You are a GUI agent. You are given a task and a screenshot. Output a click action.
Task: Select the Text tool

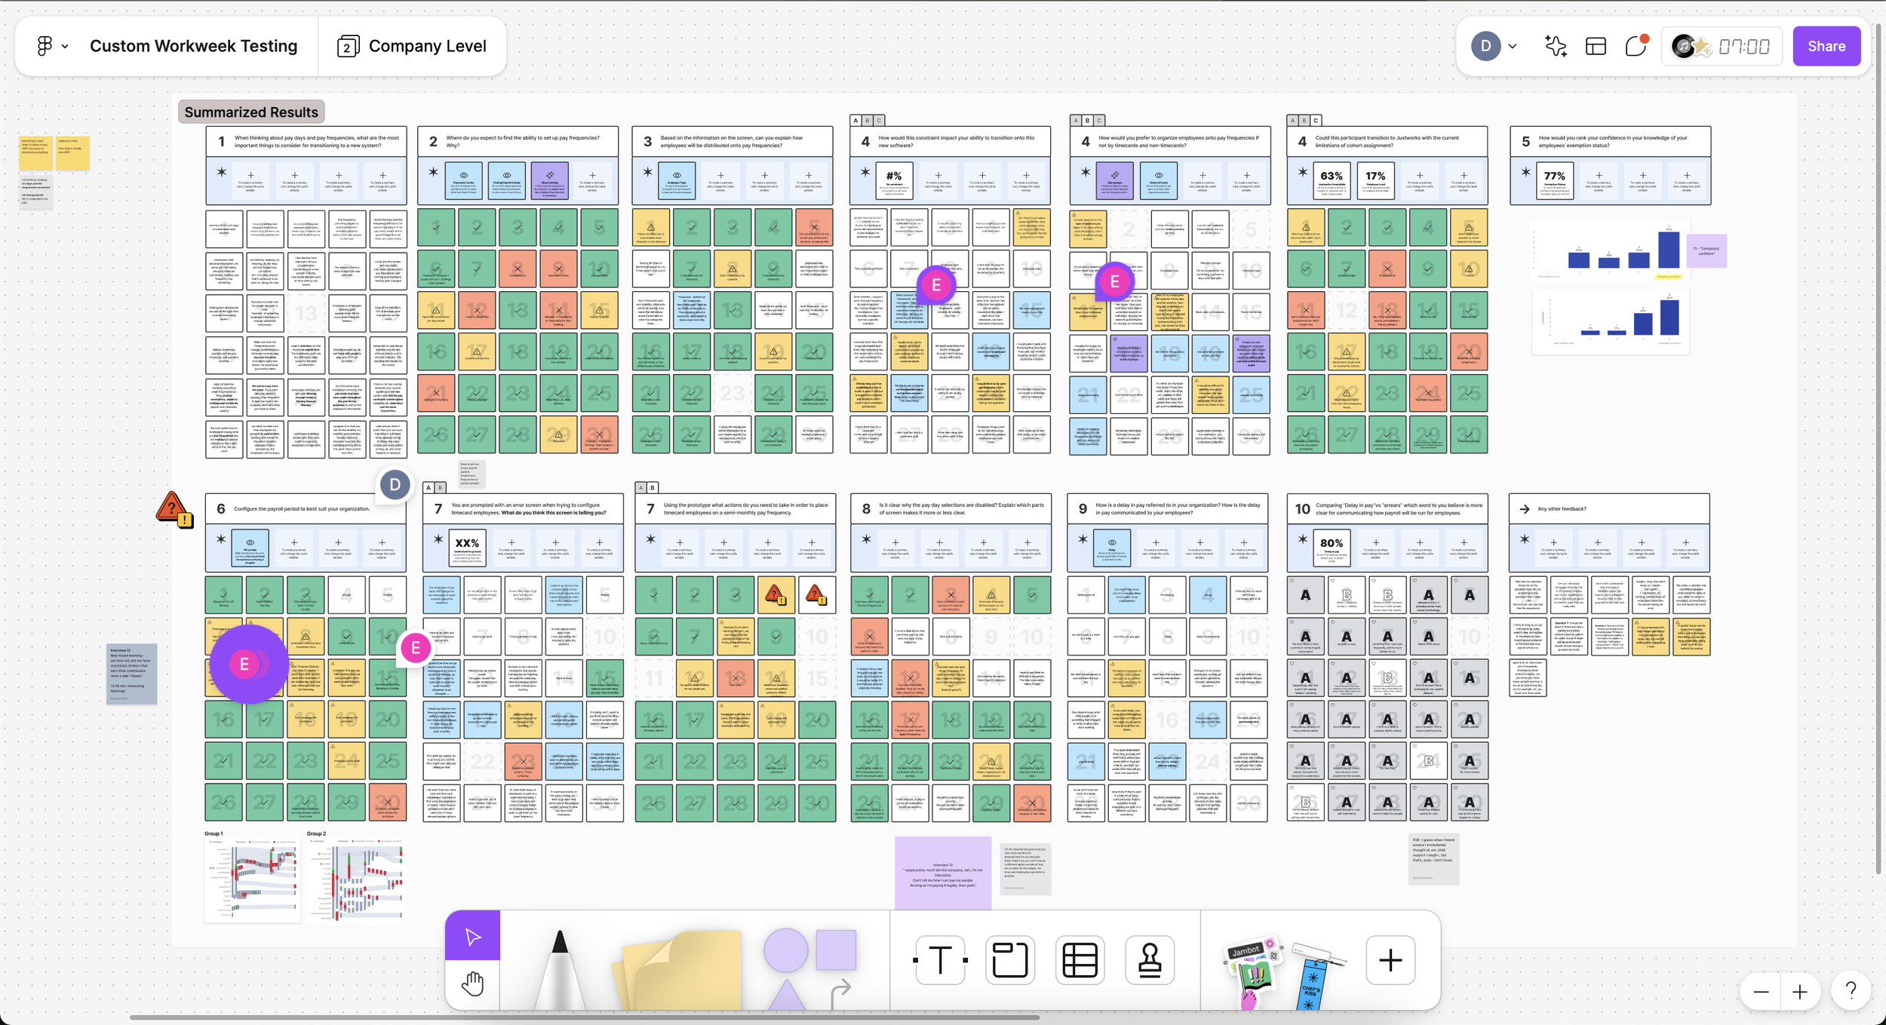click(x=940, y=960)
